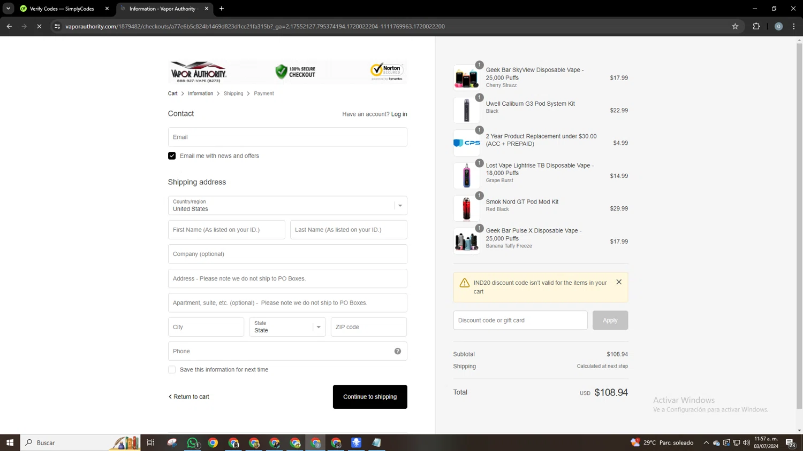This screenshot has height=451, width=803.
Task: Apply the discount code
Action: click(610, 321)
